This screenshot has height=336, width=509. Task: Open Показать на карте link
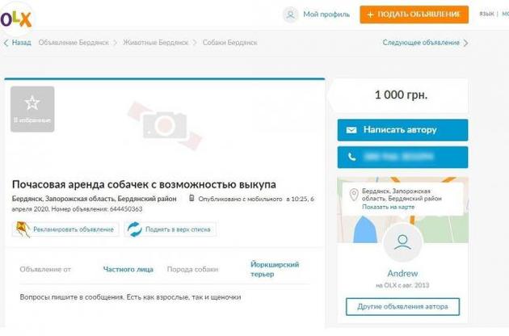tap(389, 207)
